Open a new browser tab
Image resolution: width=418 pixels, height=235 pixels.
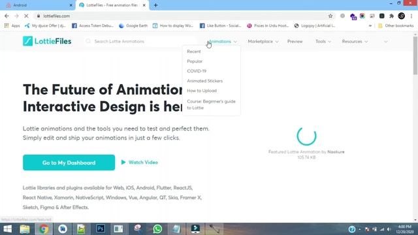pos(155,5)
